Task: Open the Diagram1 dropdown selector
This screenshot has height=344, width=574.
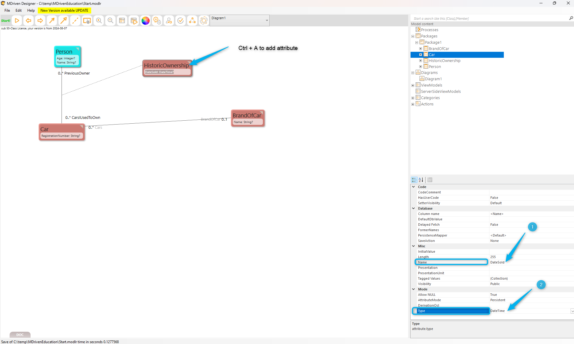Action: [267, 20]
